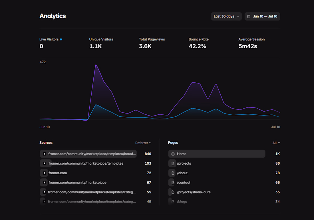Click the /projects/studio-aure page file icon

point(173,192)
